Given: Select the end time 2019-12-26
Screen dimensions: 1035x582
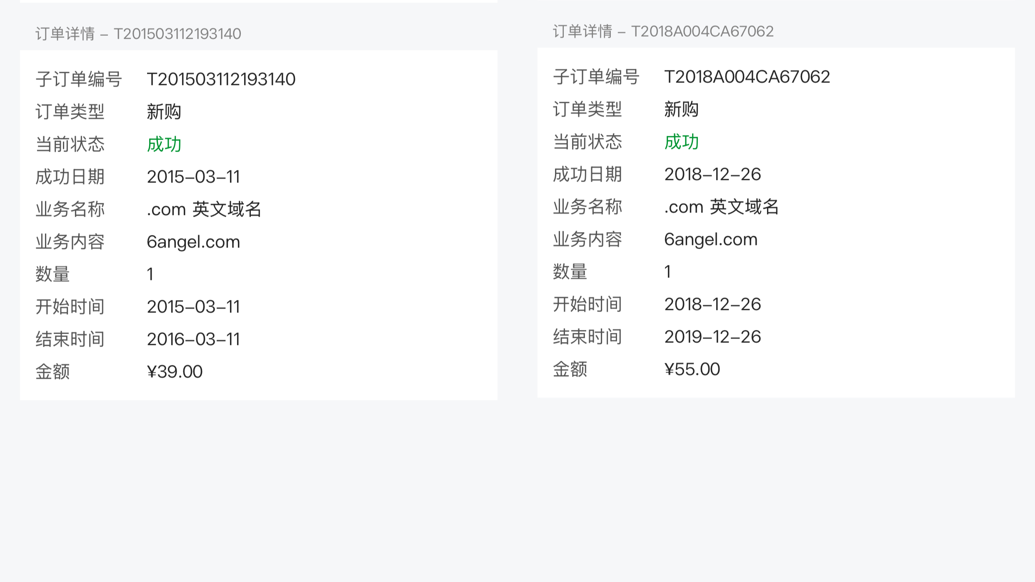Looking at the screenshot, I should [713, 336].
